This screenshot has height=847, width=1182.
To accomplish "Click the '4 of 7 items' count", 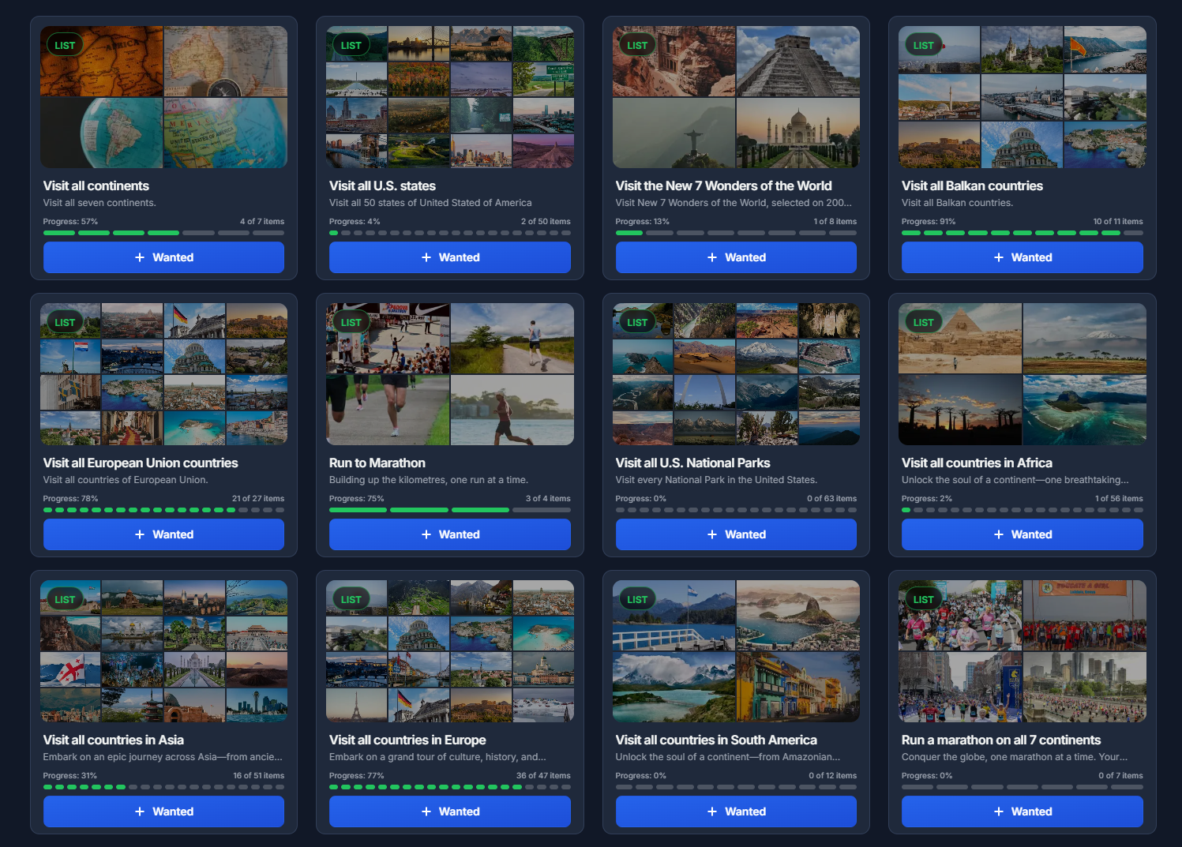I will click(262, 222).
